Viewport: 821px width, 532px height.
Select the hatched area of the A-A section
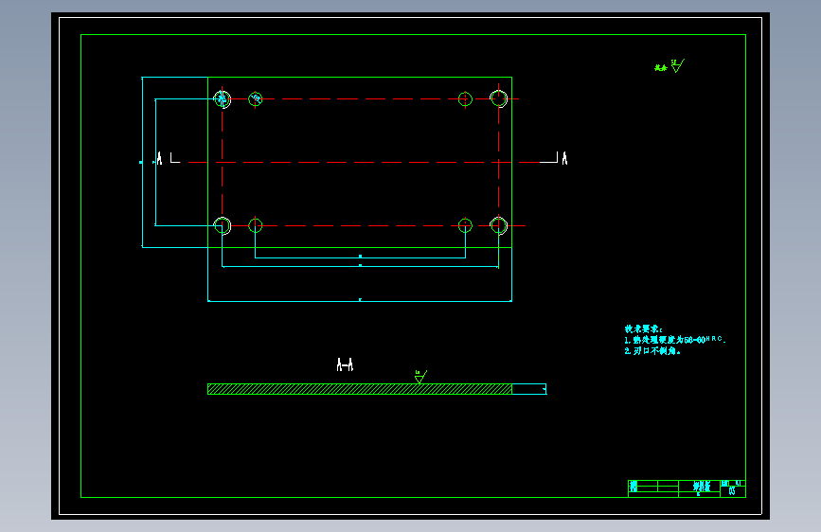(360, 389)
